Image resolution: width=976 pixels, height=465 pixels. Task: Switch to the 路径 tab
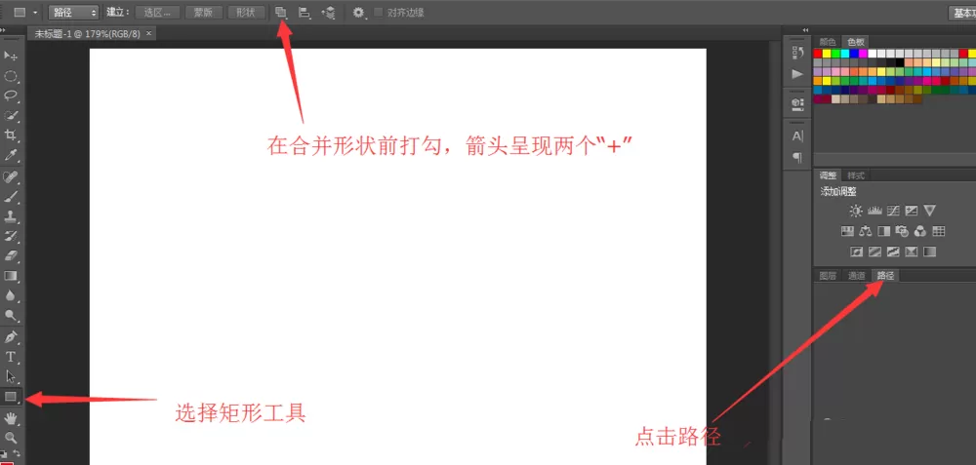[885, 276]
